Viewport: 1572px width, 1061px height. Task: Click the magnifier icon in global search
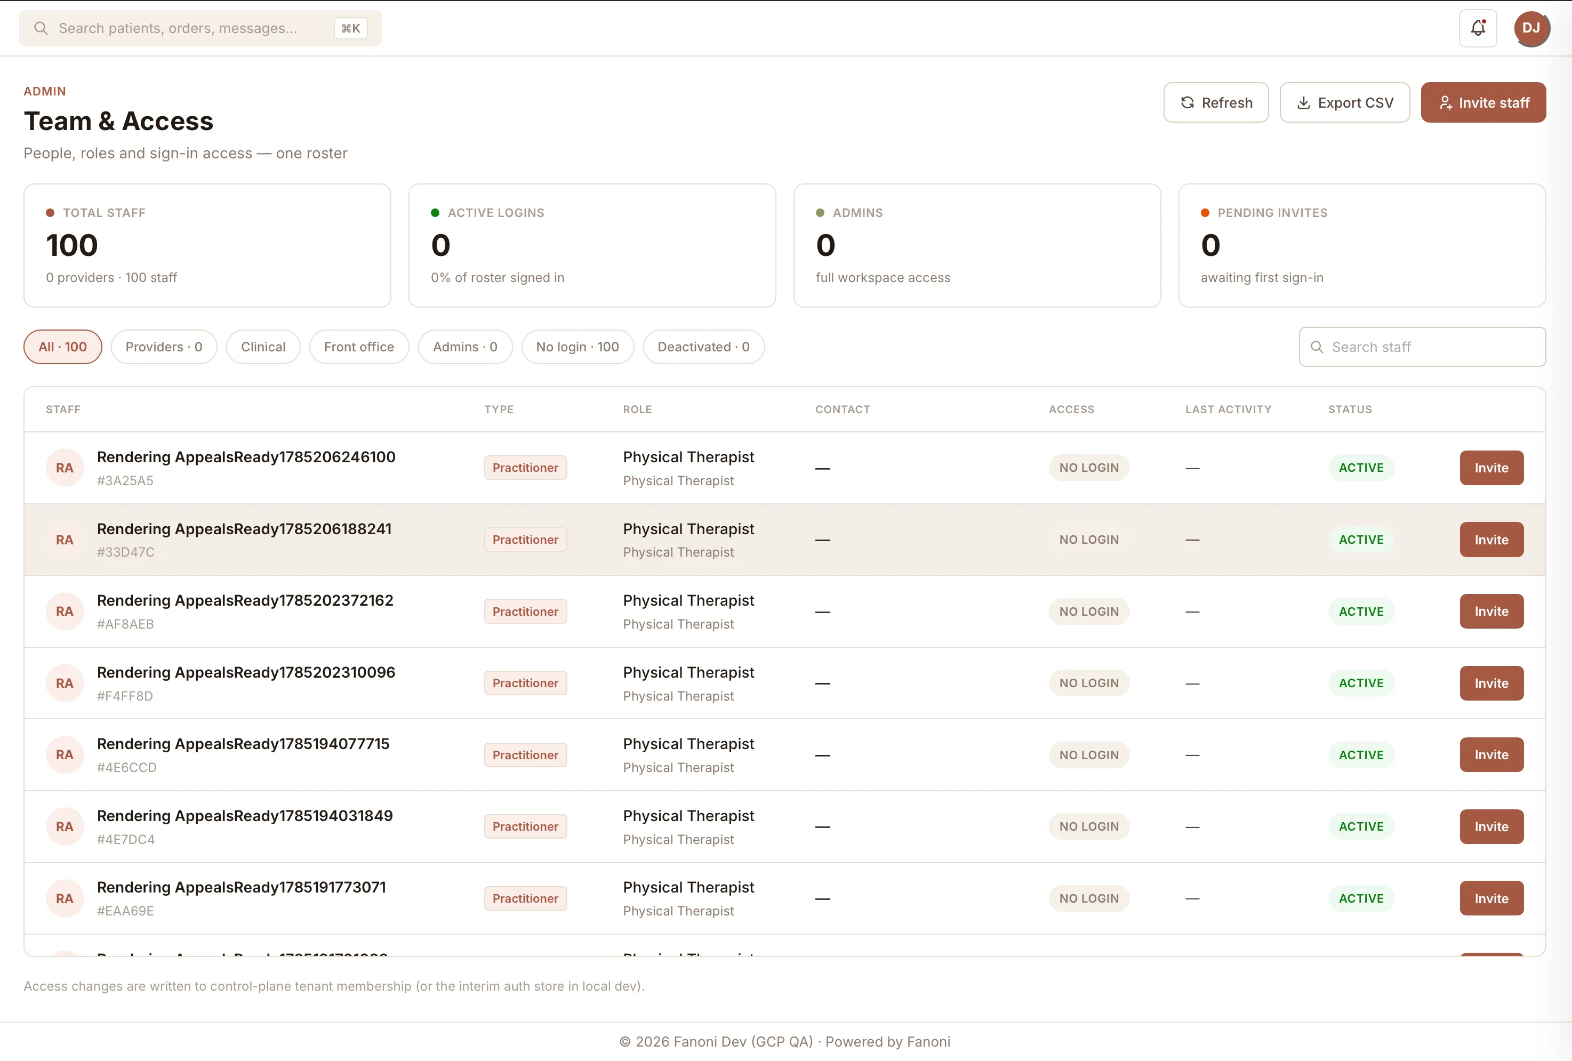41,28
